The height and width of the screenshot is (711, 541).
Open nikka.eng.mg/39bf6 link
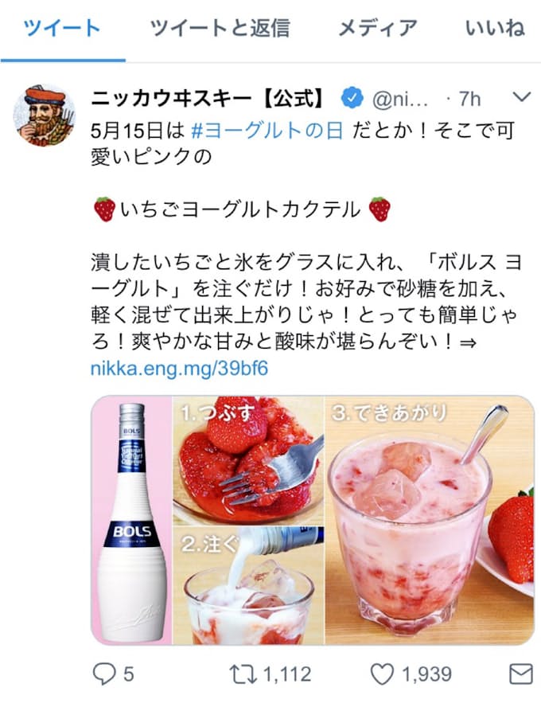[180, 368]
